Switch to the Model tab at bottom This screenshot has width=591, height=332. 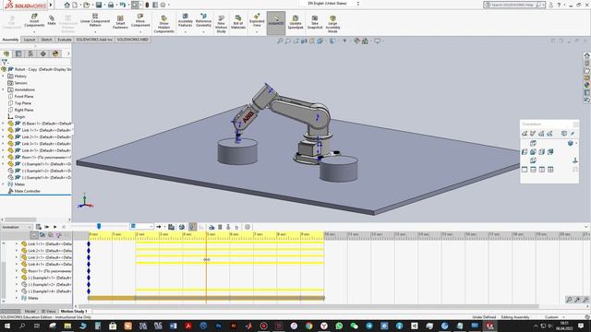pos(30,312)
